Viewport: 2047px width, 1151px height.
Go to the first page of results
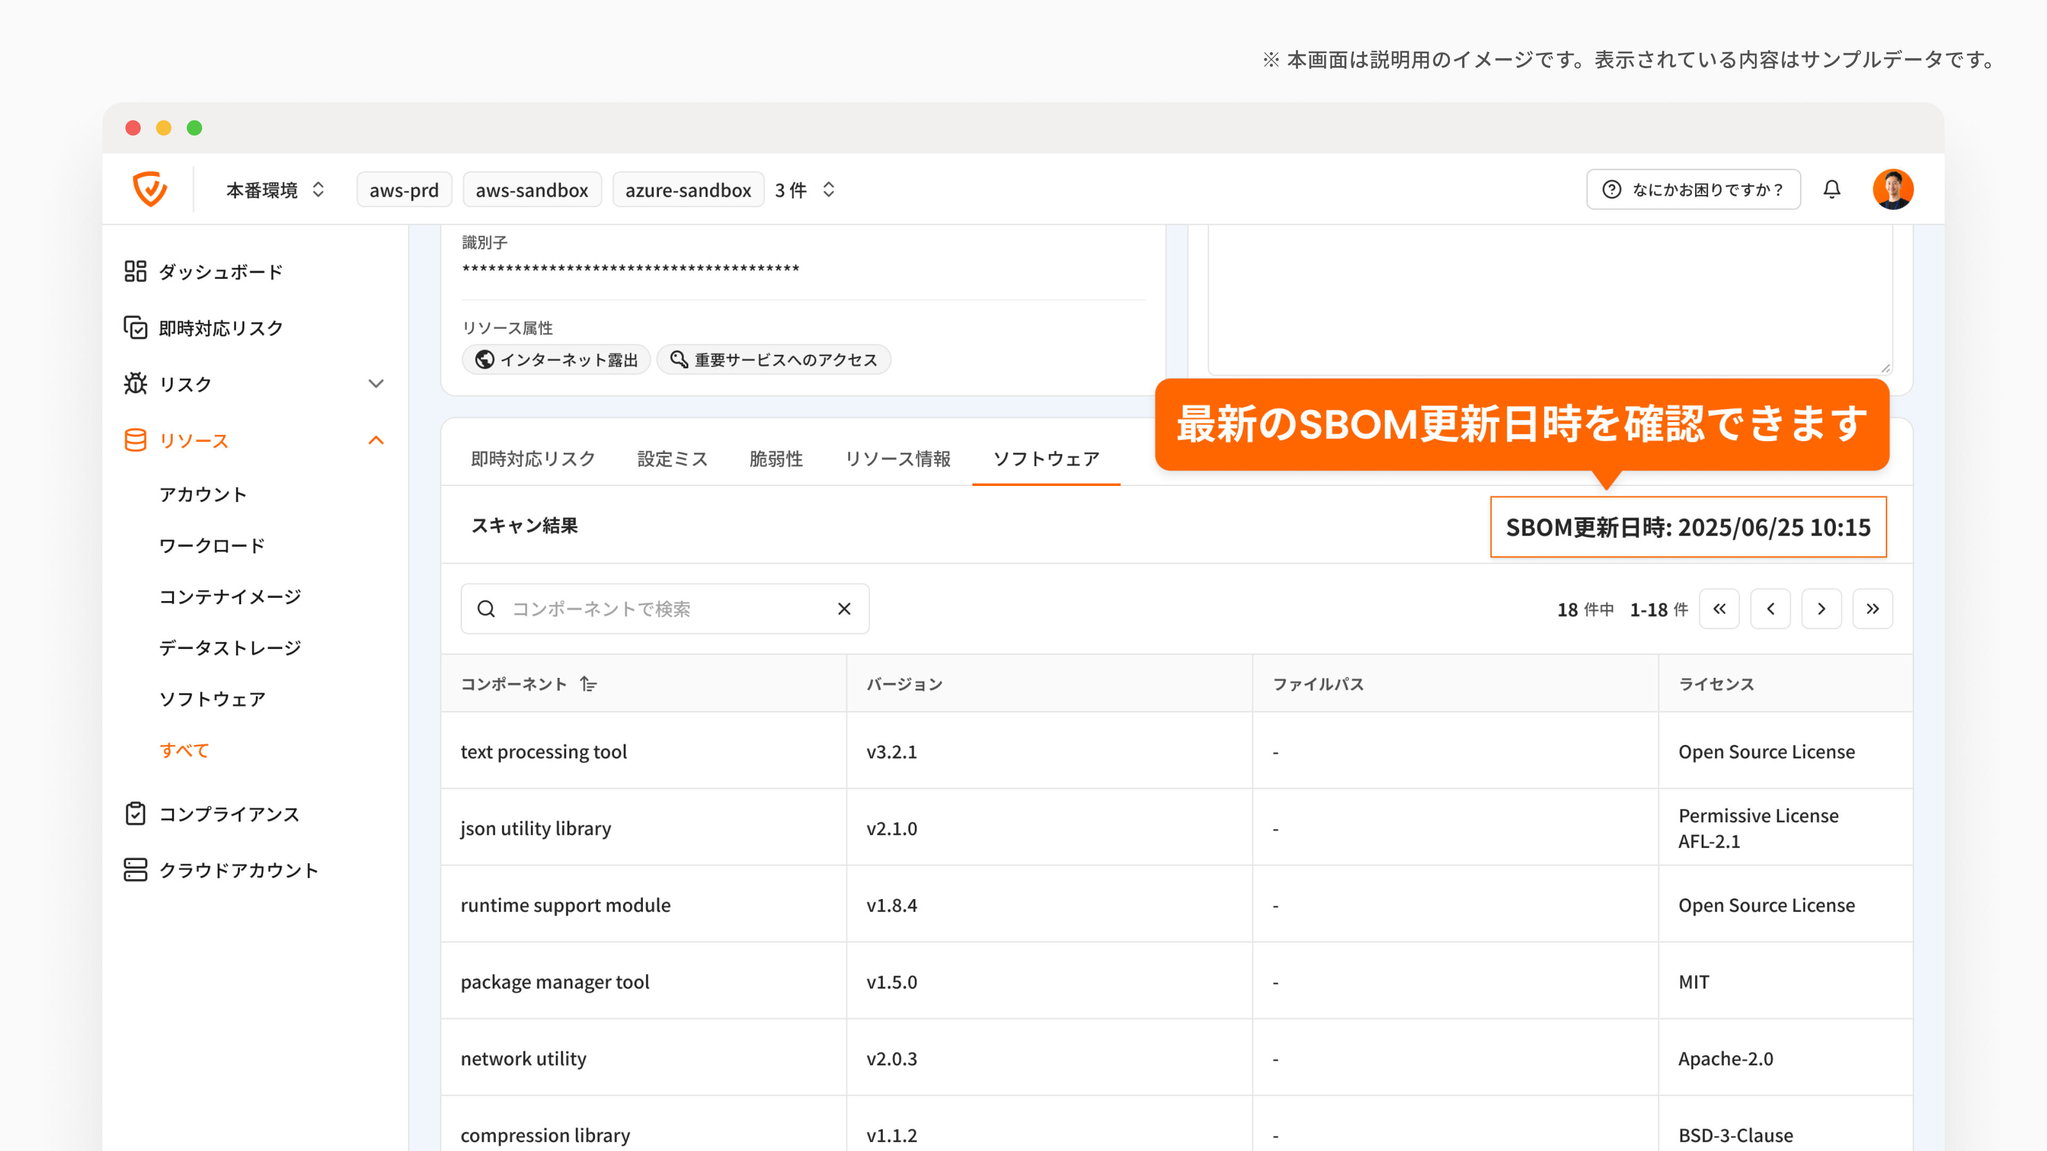point(1719,609)
